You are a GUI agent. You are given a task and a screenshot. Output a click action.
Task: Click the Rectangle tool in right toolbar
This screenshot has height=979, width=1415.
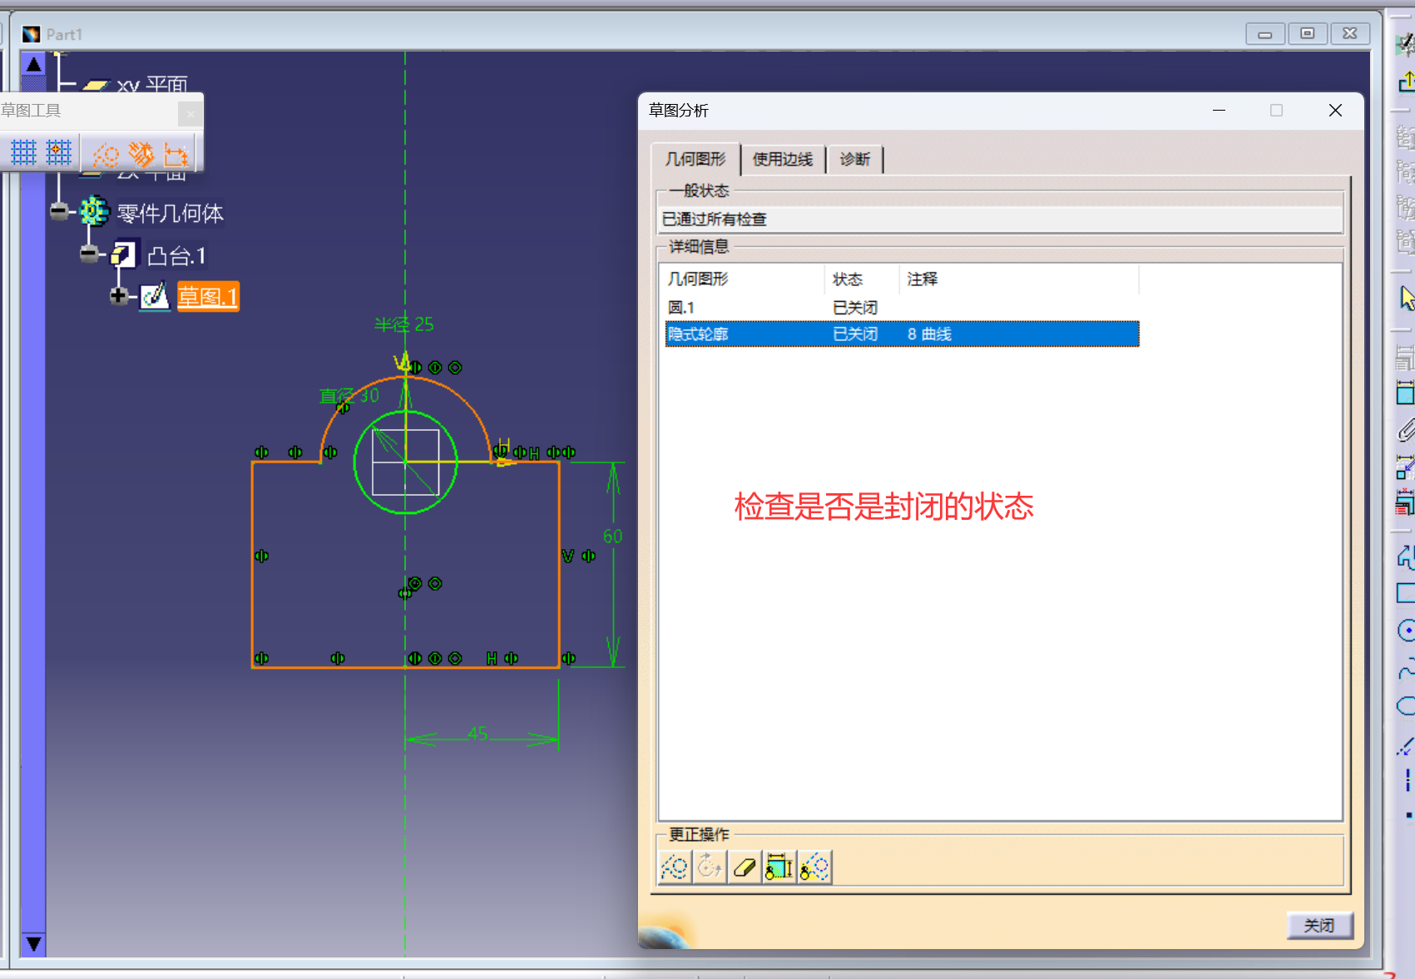tap(1407, 593)
